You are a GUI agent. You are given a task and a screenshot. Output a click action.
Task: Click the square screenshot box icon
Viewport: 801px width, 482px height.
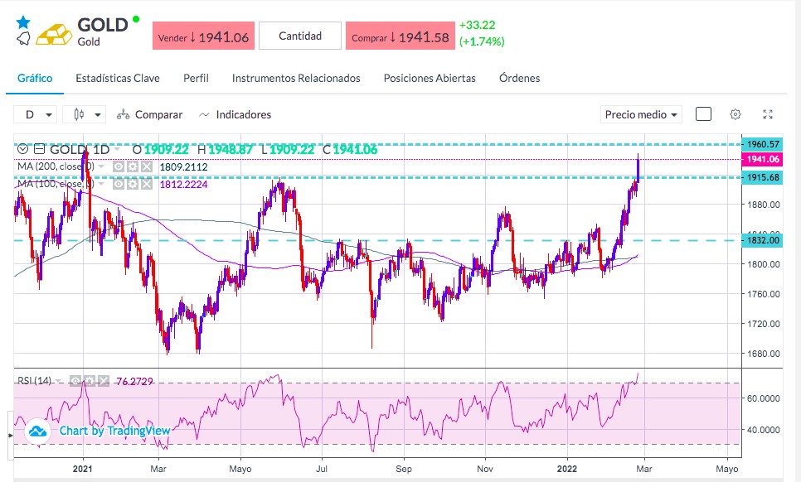click(703, 114)
